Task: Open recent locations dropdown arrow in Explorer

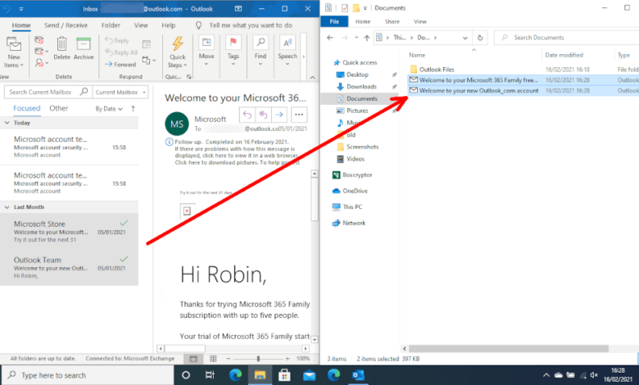Action: pyautogui.click(x=356, y=38)
